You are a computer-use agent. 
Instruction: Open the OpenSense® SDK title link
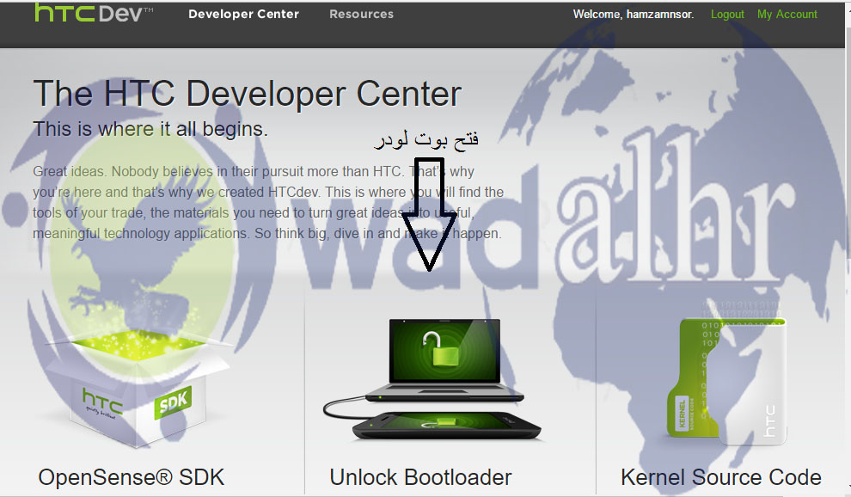click(x=131, y=477)
